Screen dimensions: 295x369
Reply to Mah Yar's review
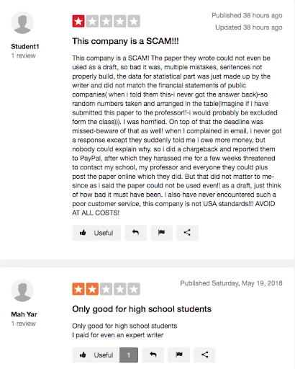tap(153, 355)
